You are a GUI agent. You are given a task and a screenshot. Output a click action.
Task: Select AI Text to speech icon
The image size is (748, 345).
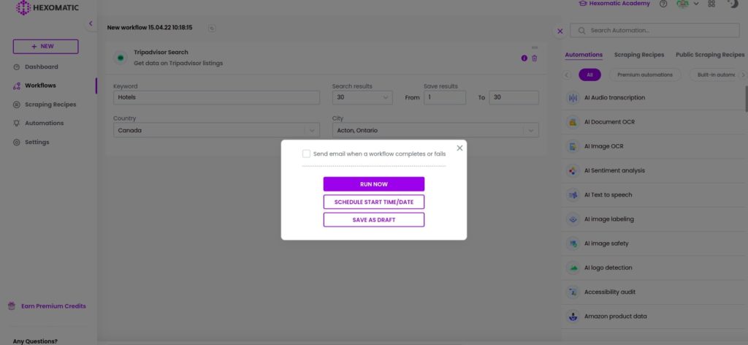[573, 195]
